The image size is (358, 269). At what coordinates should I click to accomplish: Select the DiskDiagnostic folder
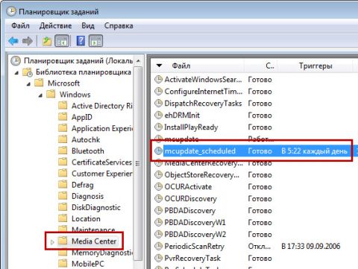coord(96,207)
